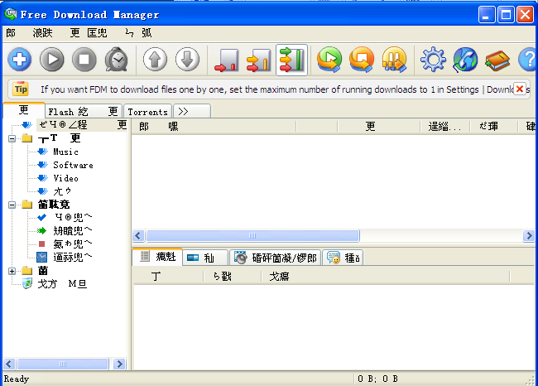Switch to the Torrents tab
This screenshot has height=386, width=538.
(147, 112)
